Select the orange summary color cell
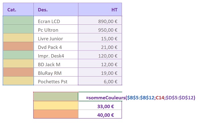Viewport: 201px width, 128px height. [56, 114]
